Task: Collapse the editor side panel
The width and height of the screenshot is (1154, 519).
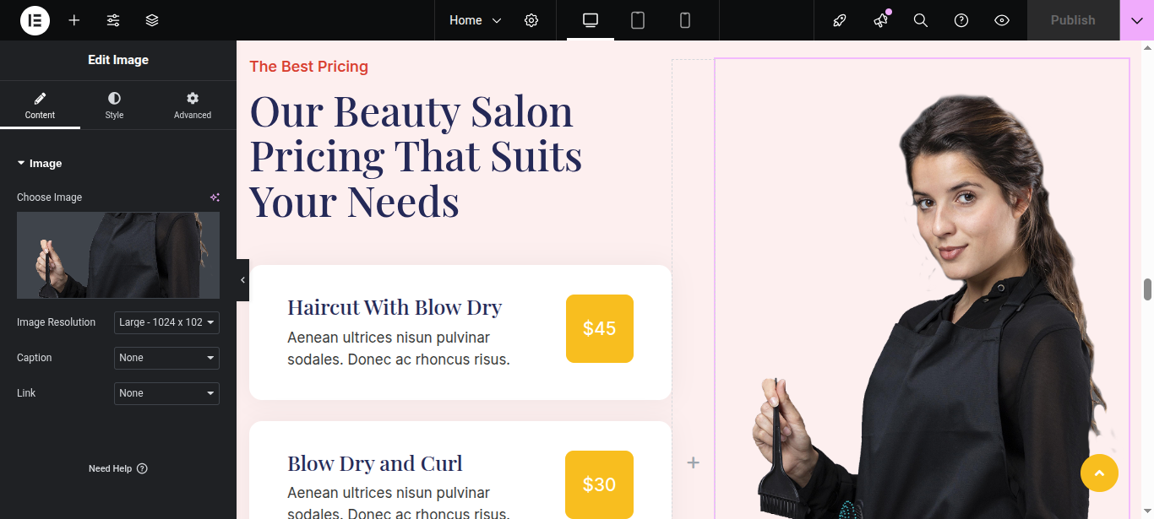Action: (x=242, y=280)
